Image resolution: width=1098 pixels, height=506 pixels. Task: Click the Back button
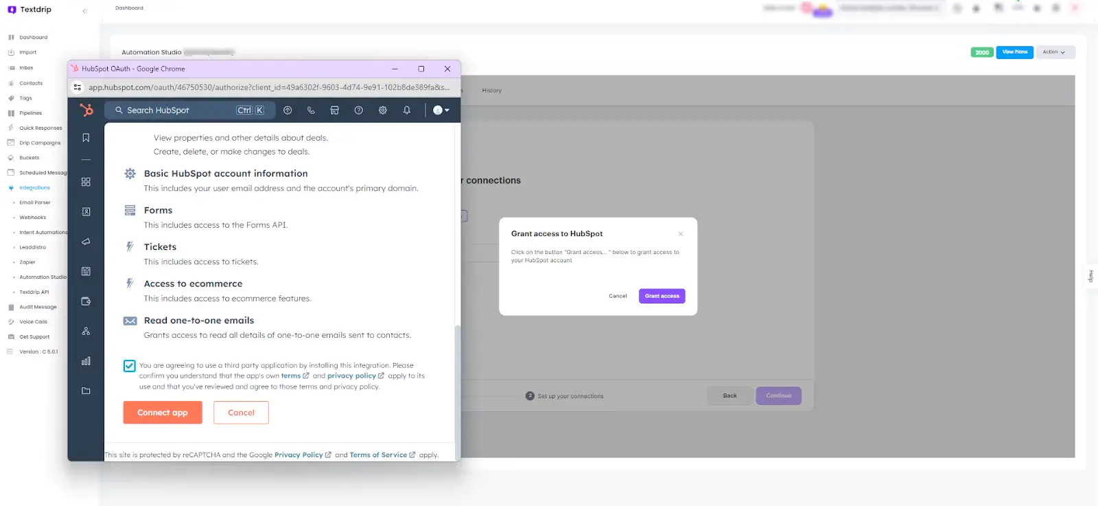coord(729,395)
